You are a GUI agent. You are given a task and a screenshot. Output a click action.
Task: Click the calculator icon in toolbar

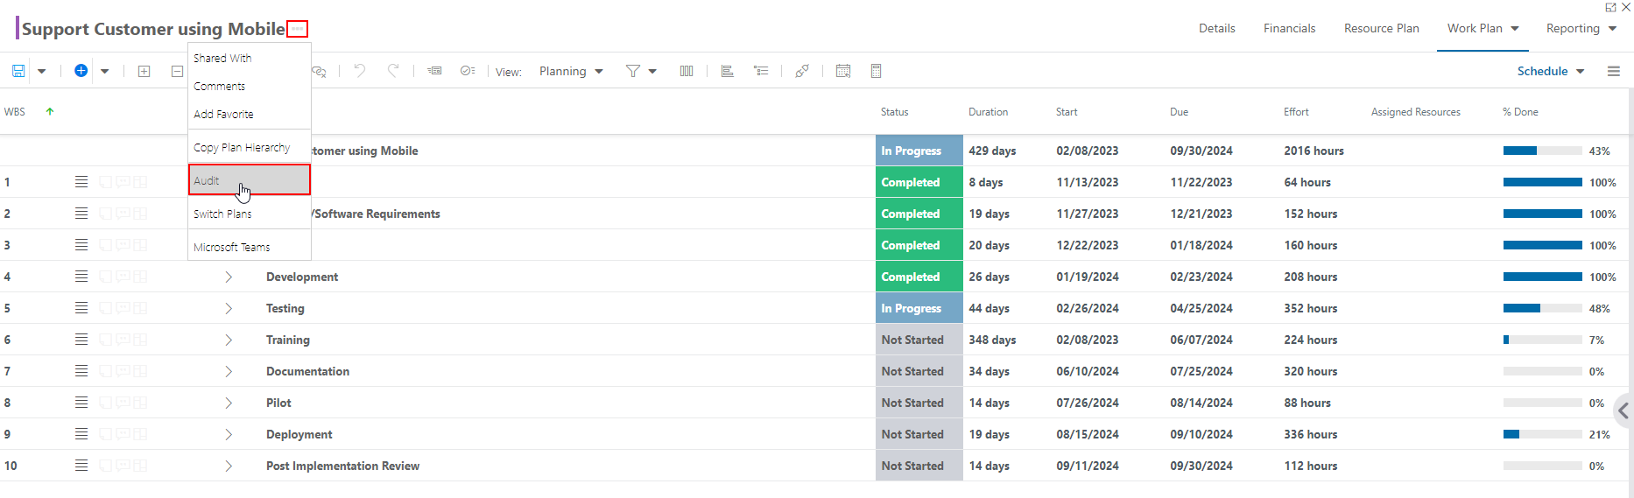click(x=876, y=71)
